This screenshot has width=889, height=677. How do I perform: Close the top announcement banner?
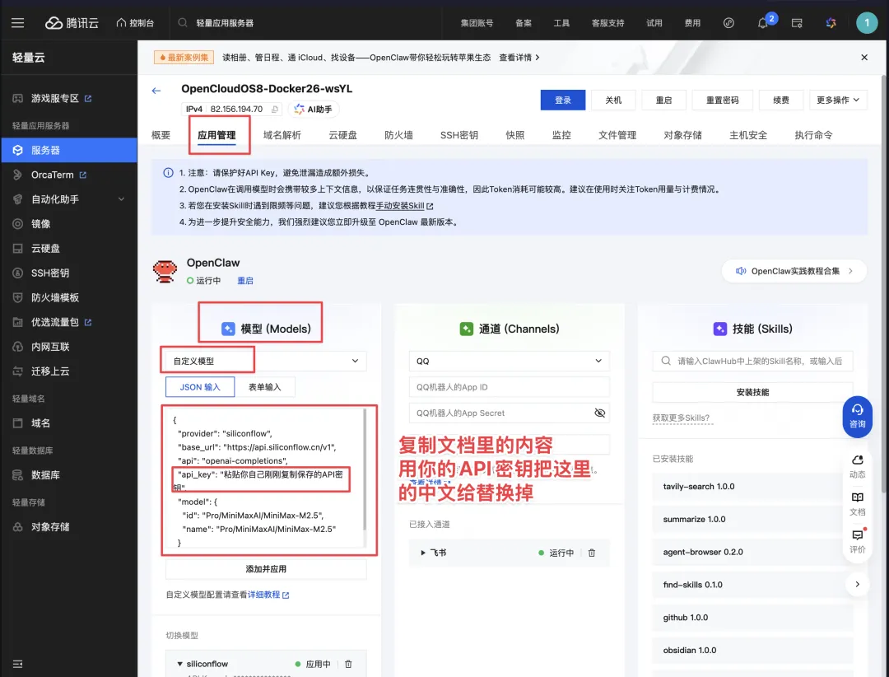coord(864,58)
